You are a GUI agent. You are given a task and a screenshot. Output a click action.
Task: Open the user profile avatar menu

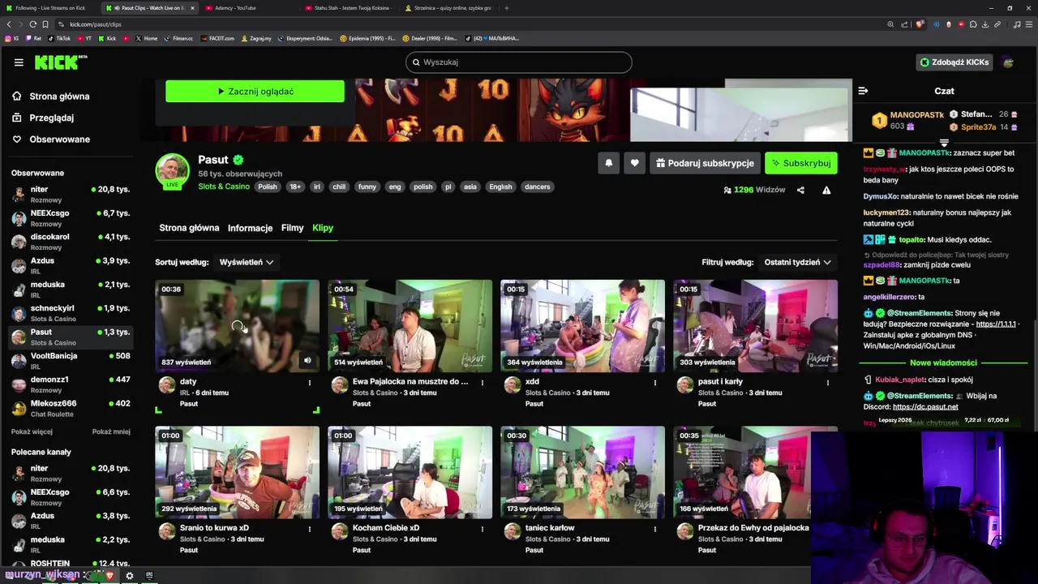(x=1008, y=62)
